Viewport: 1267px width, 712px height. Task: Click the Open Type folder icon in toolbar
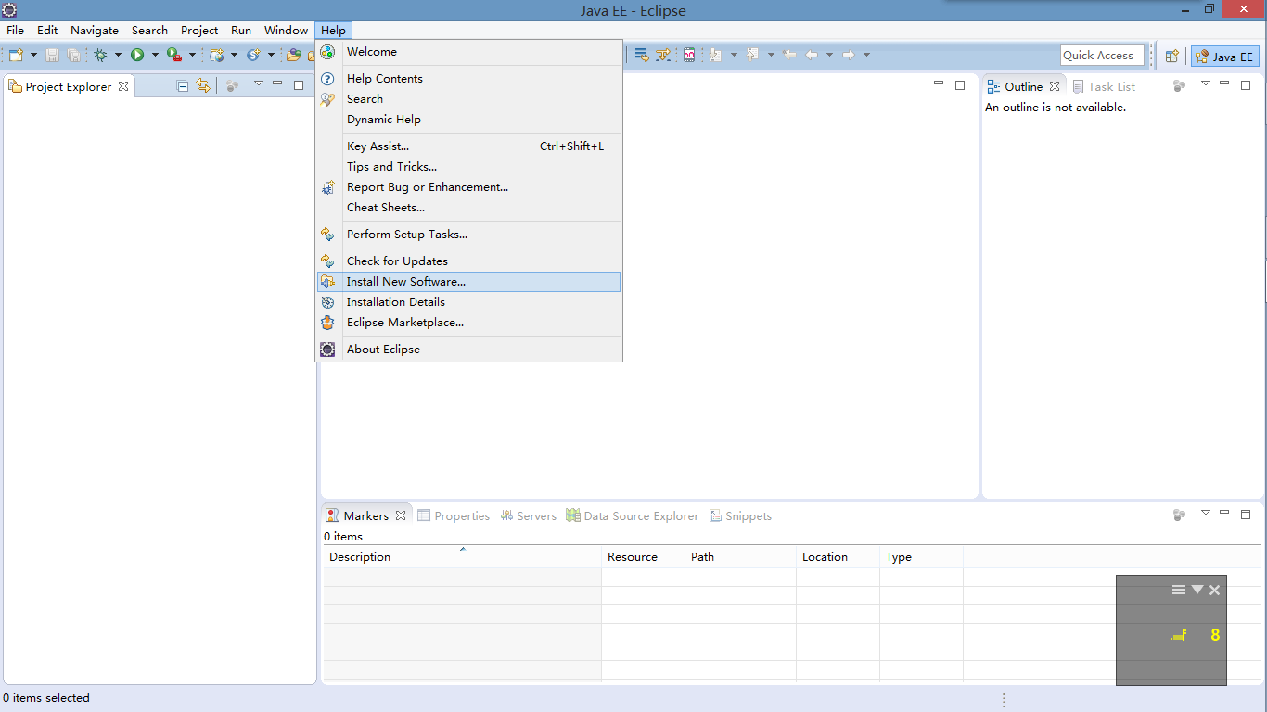tap(294, 55)
